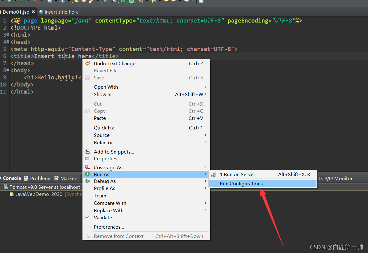Viewport: 368px width, 253px height.
Task: Expand the Refactor submenu arrow
Action: [205, 143]
